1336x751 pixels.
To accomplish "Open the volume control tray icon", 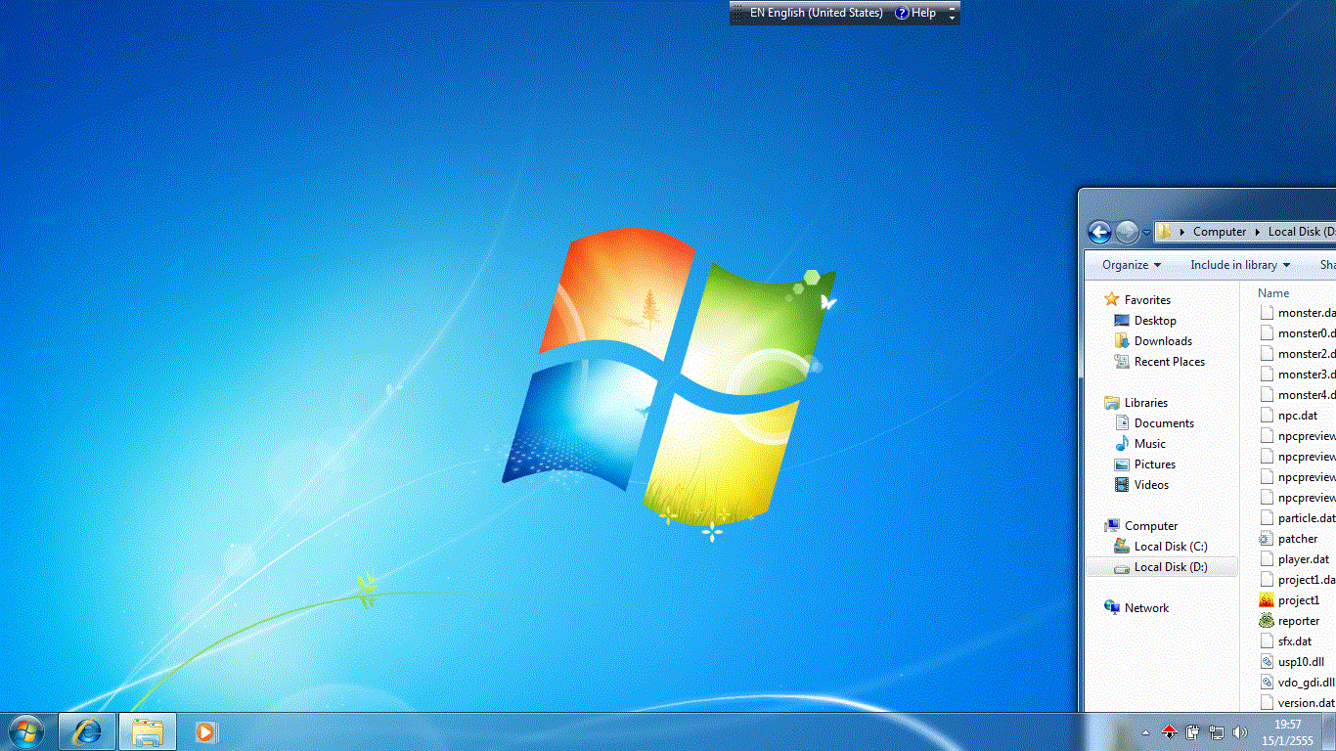I will (1240, 731).
